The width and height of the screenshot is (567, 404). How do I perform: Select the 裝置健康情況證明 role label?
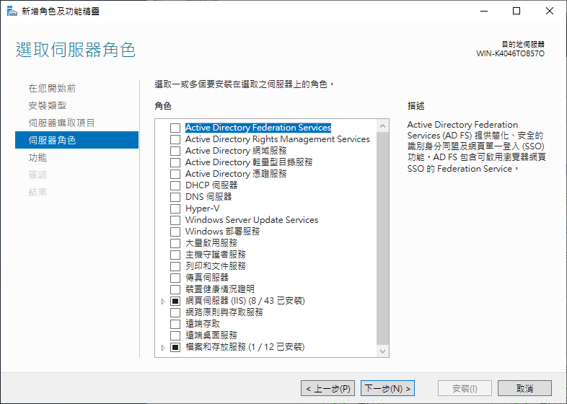(x=220, y=289)
